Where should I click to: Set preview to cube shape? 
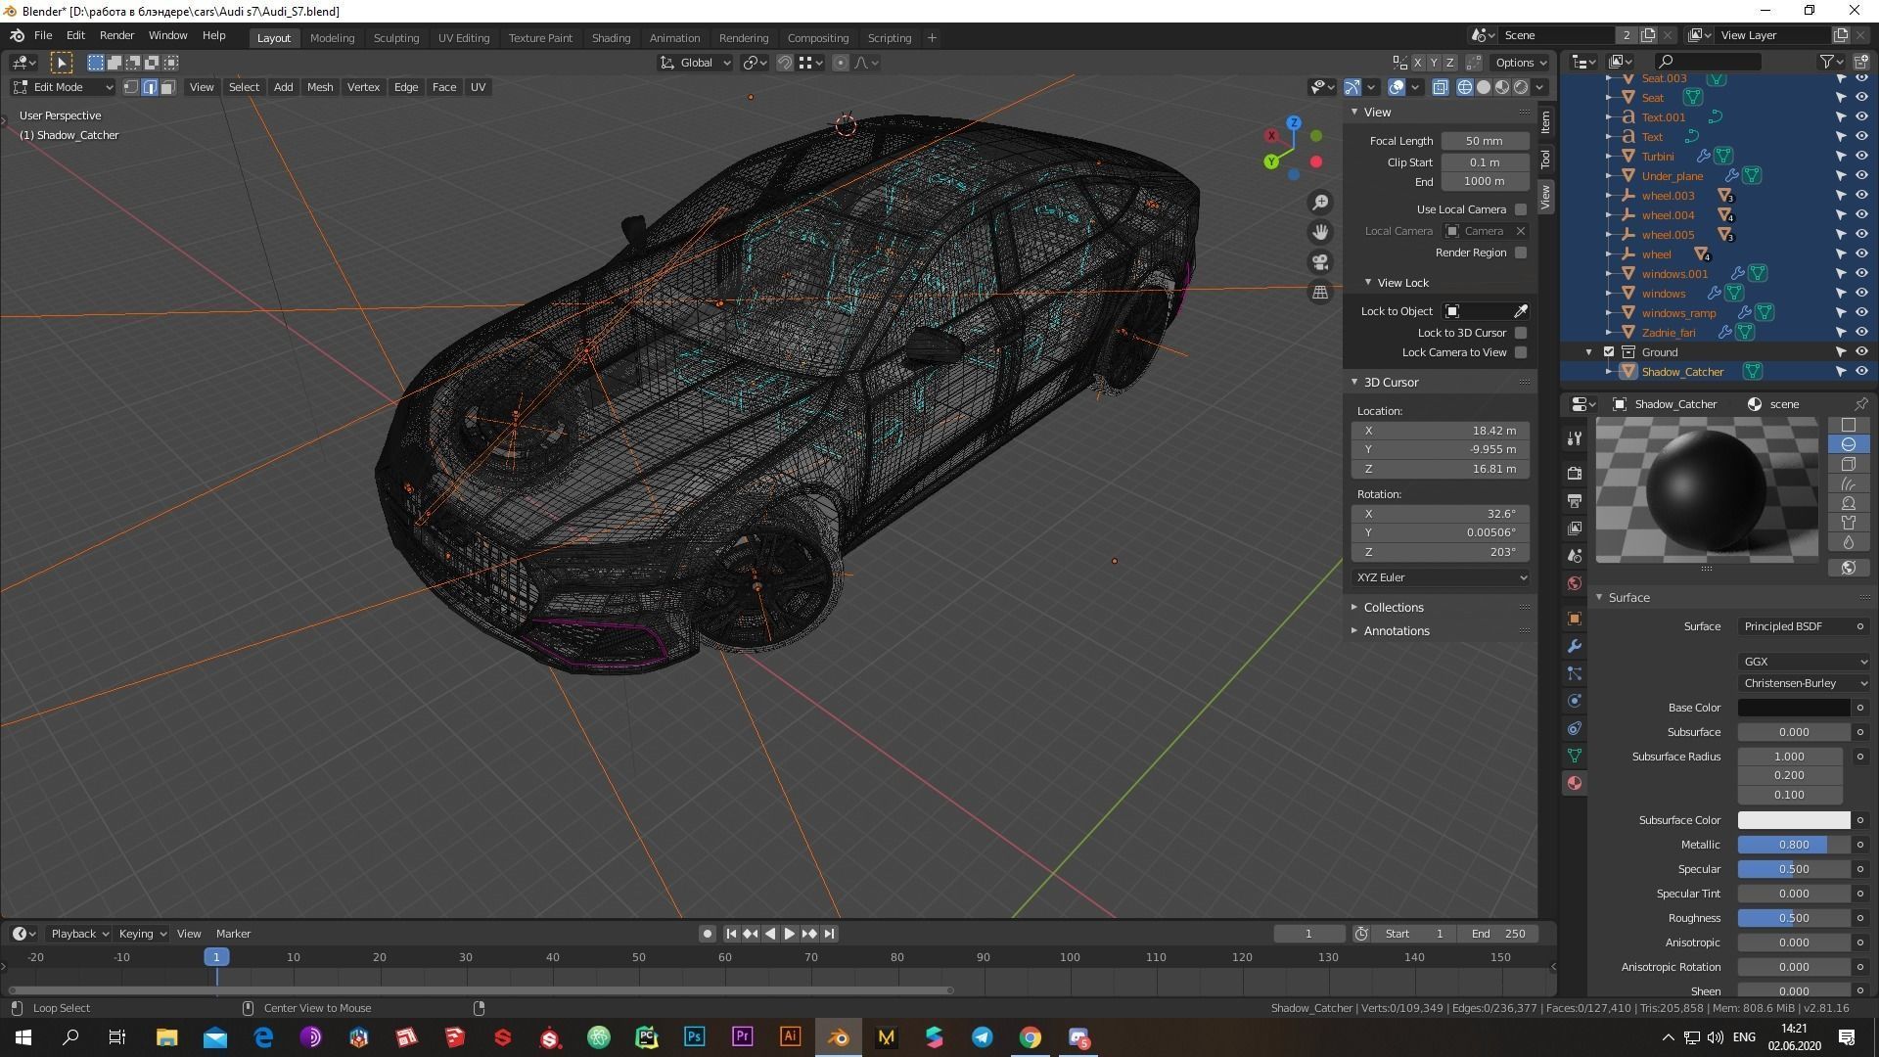tap(1849, 464)
